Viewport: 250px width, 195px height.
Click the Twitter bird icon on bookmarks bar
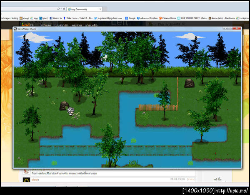(x=95, y=18)
